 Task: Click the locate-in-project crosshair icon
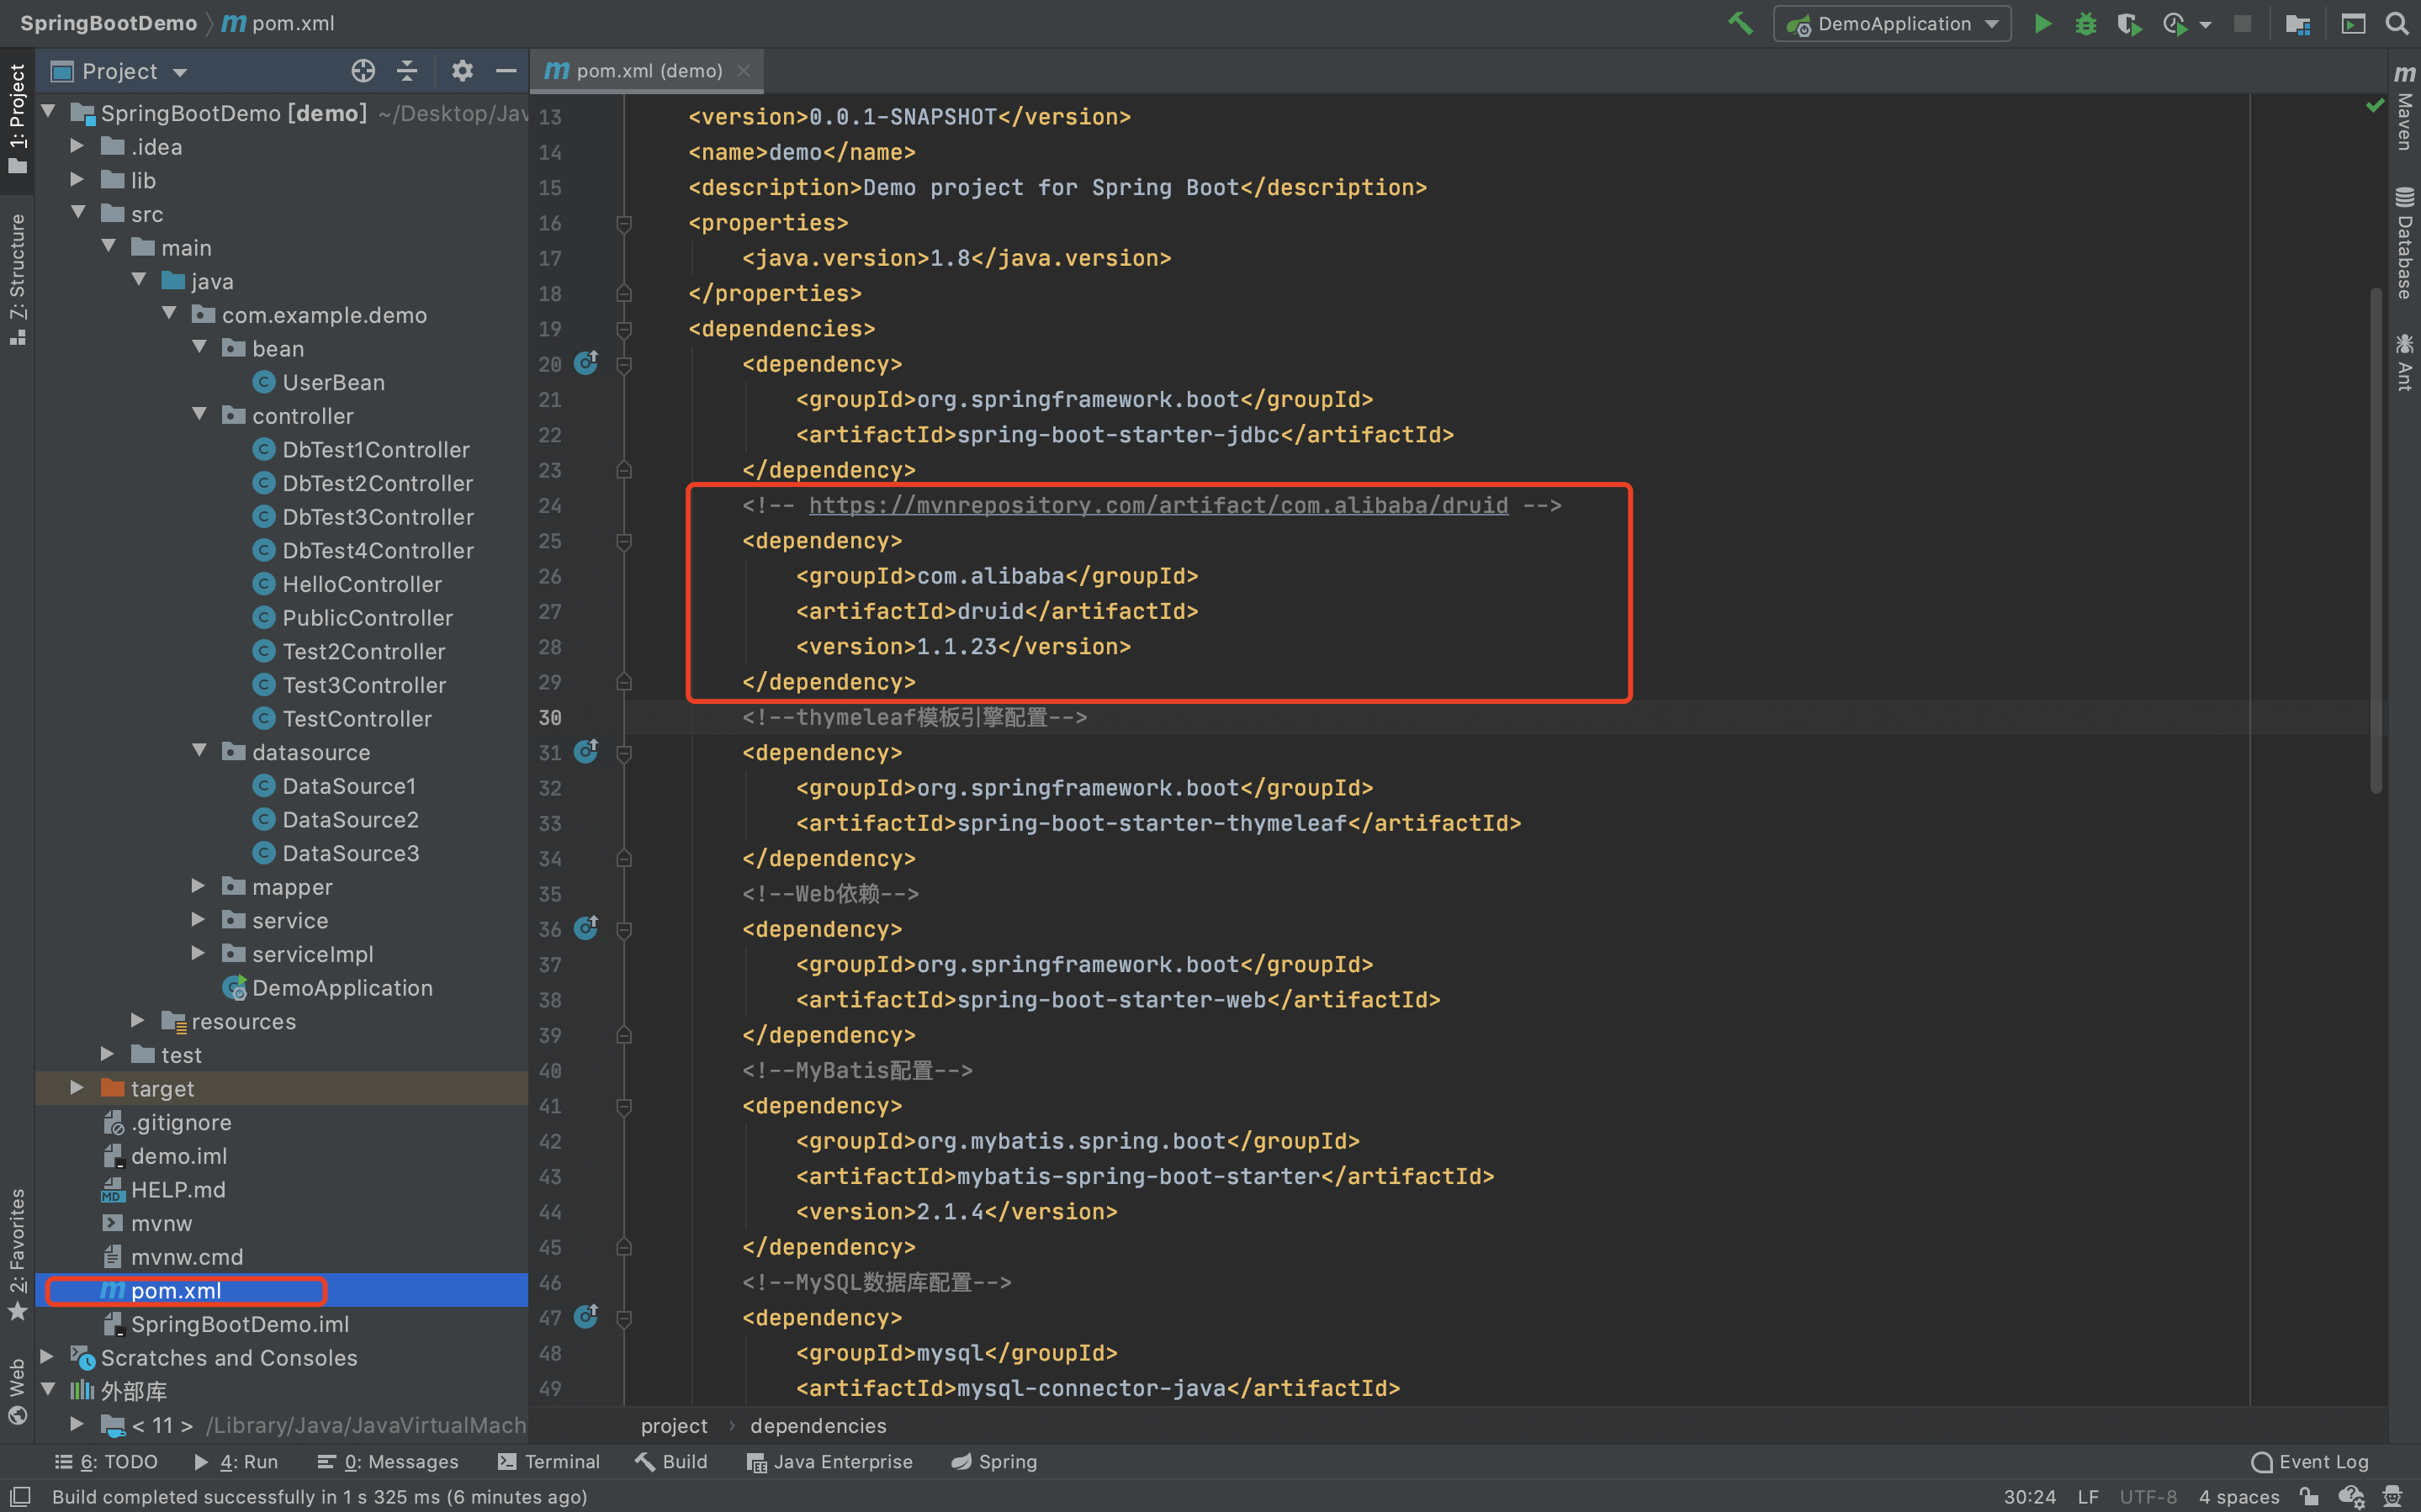363,71
